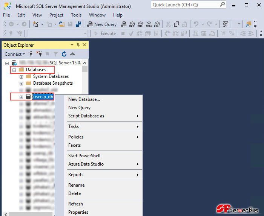The height and width of the screenshot is (216, 264).
Task: Open the available databases combo box
Action: tap(58, 33)
